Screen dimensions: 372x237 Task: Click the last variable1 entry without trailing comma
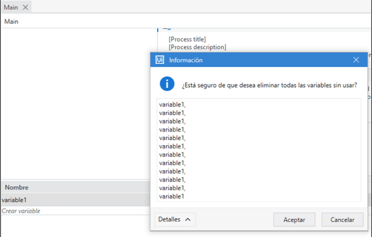[171, 196]
